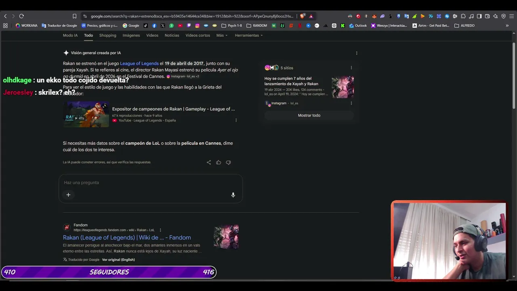Viewport: 517px width, 291px height.
Task: Select the Todo results tab
Action: tap(88, 35)
